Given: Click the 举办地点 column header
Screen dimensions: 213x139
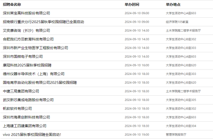Looking at the screenshot, I should point(173,5).
